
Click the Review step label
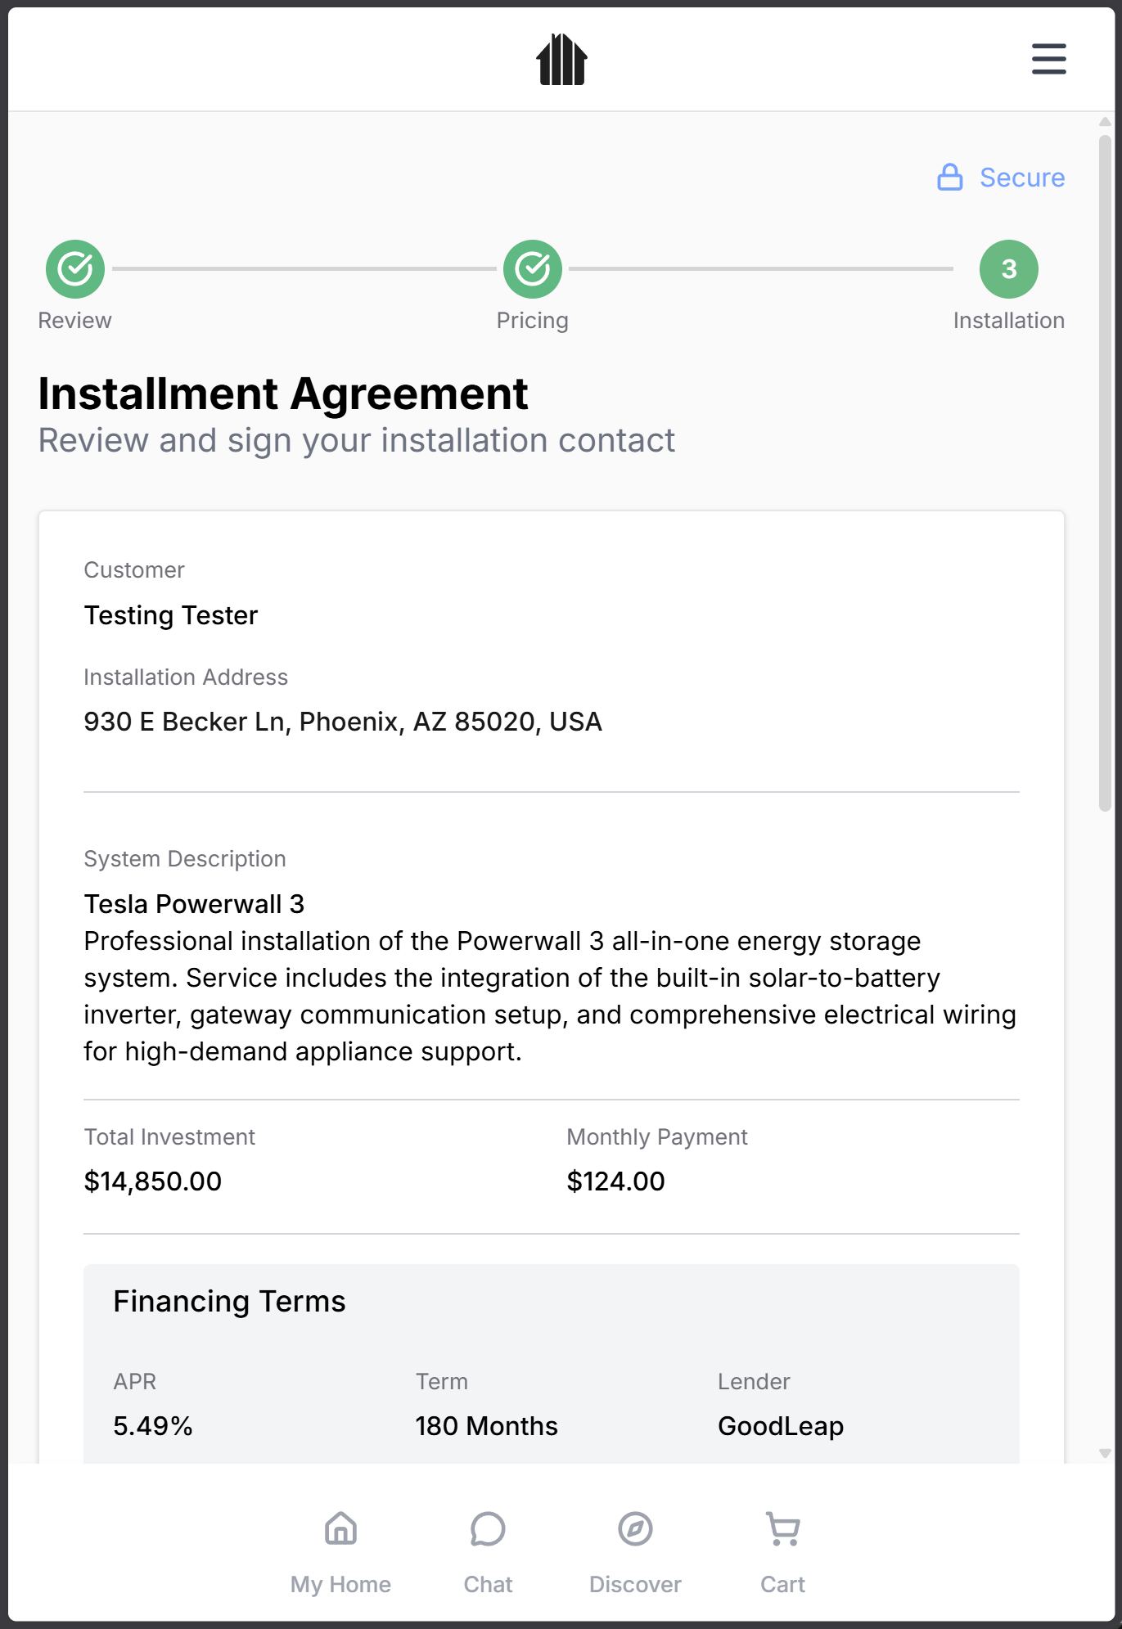75,321
